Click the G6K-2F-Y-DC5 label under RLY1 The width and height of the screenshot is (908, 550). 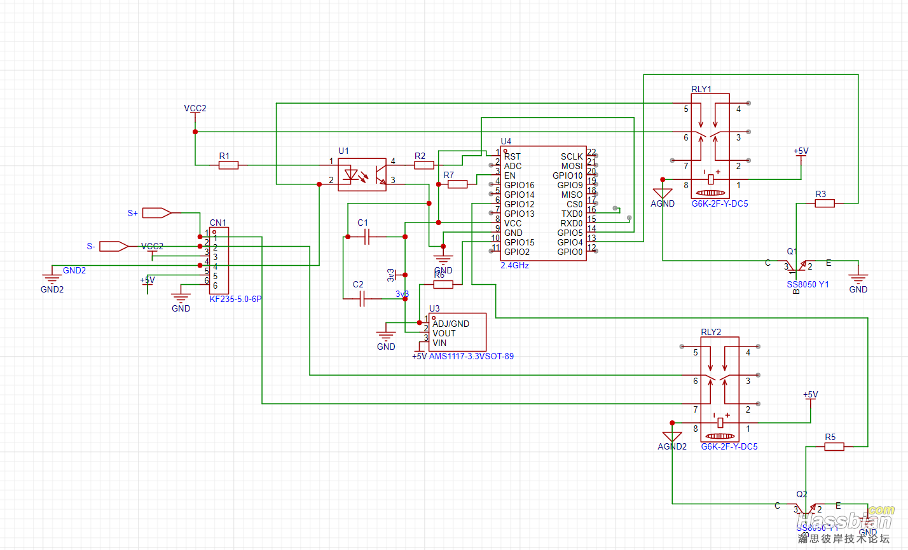(x=720, y=203)
